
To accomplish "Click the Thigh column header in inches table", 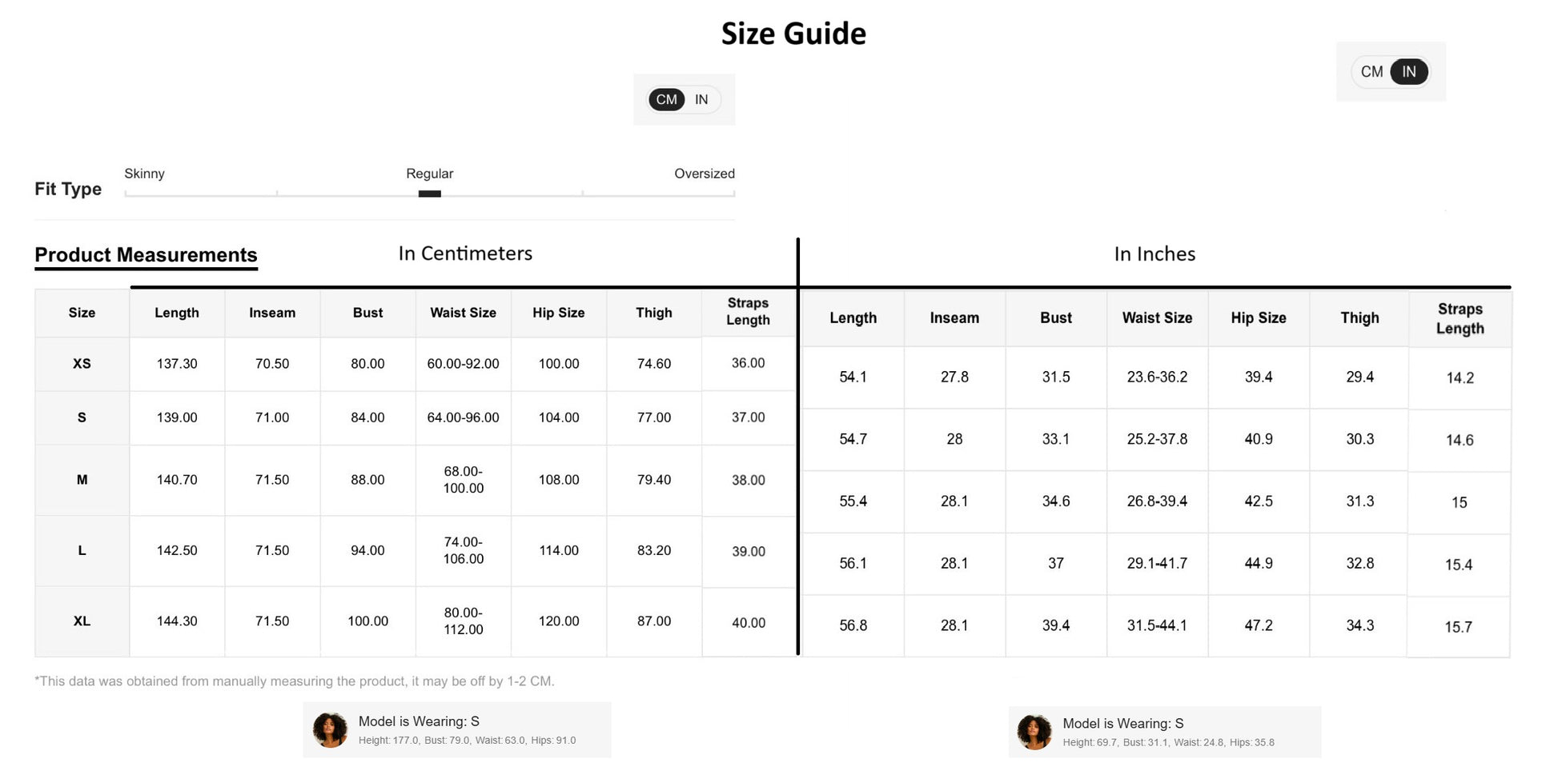I will (x=1359, y=318).
